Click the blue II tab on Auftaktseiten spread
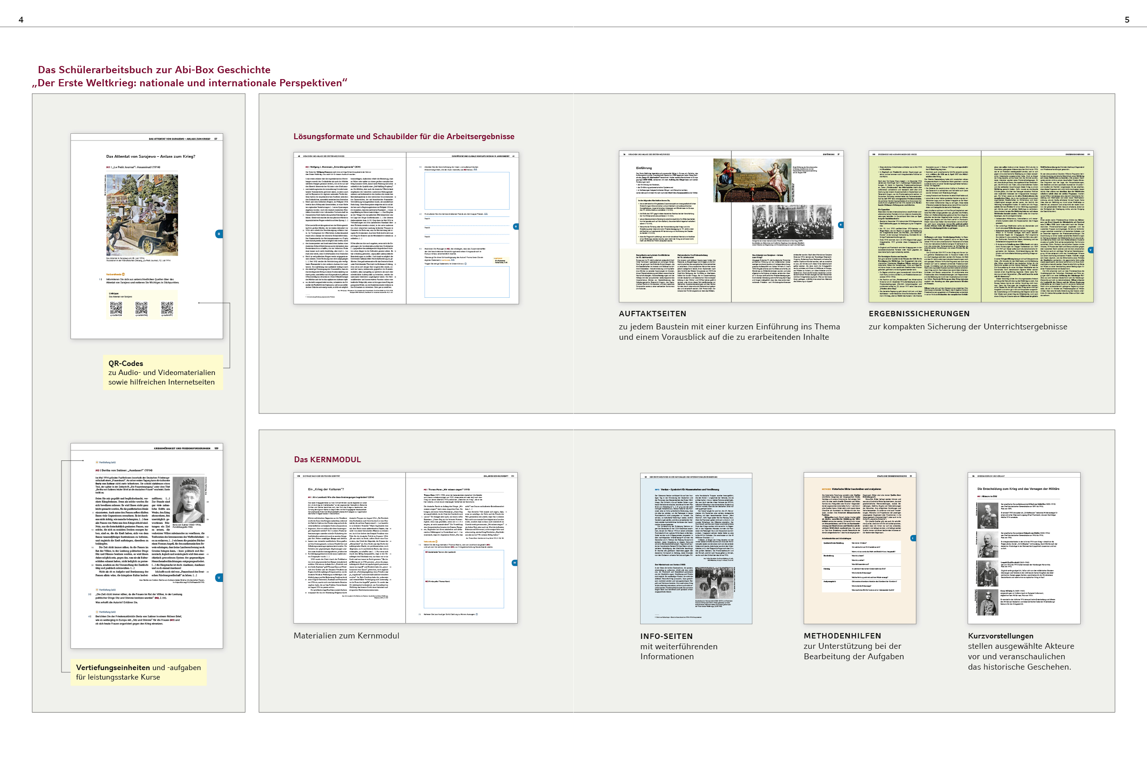This screenshot has height=774, width=1147. (841, 225)
